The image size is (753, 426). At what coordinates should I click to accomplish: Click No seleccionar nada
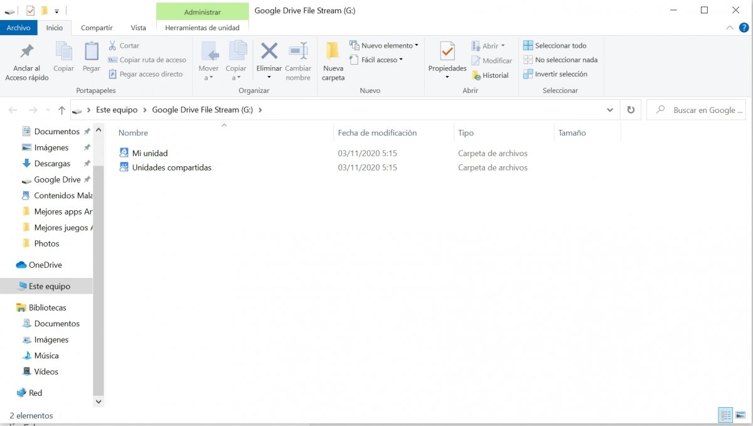pyautogui.click(x=560, y=60)
